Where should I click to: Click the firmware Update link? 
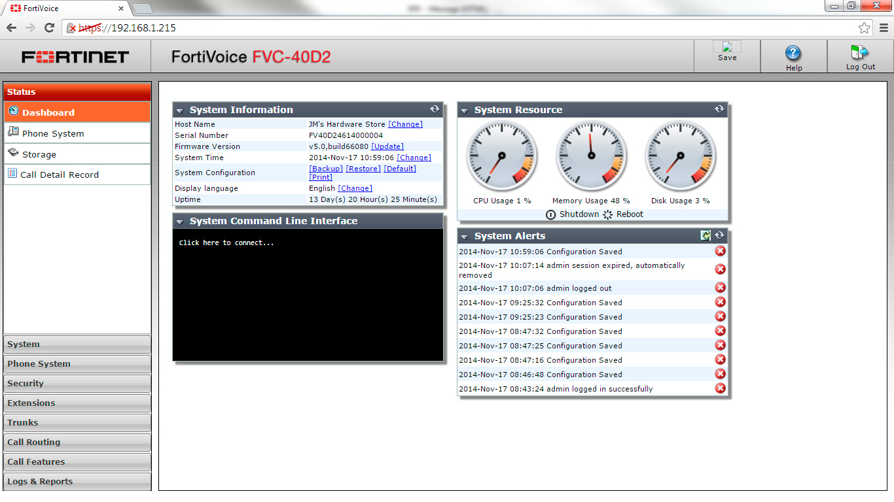point(387,146)
